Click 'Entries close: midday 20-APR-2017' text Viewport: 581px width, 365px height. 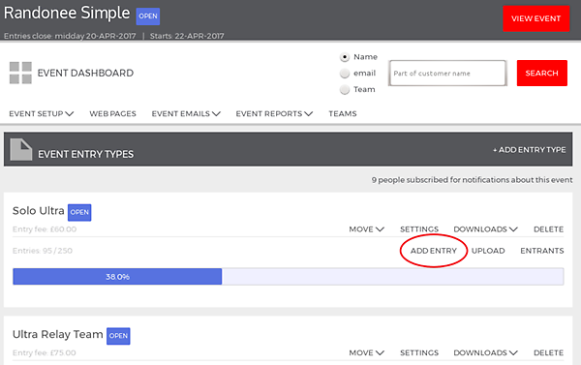coord(70,36)
